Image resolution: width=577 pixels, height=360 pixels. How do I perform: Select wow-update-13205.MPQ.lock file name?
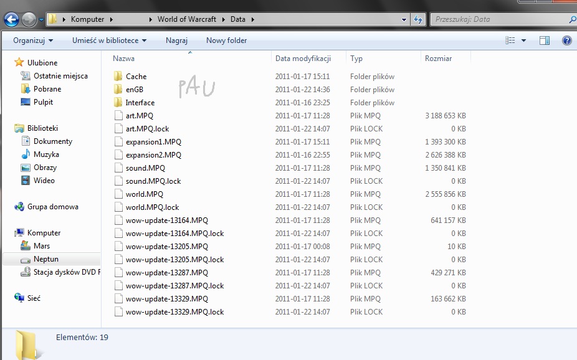tap(175, 260)
